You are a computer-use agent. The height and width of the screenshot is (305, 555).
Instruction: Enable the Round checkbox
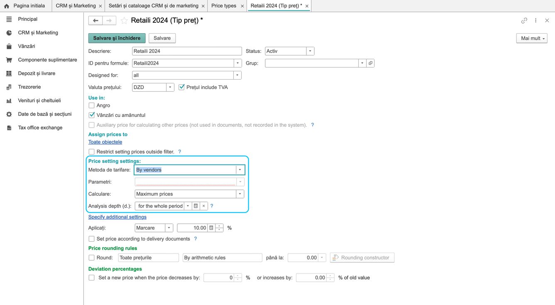(92, 257)
